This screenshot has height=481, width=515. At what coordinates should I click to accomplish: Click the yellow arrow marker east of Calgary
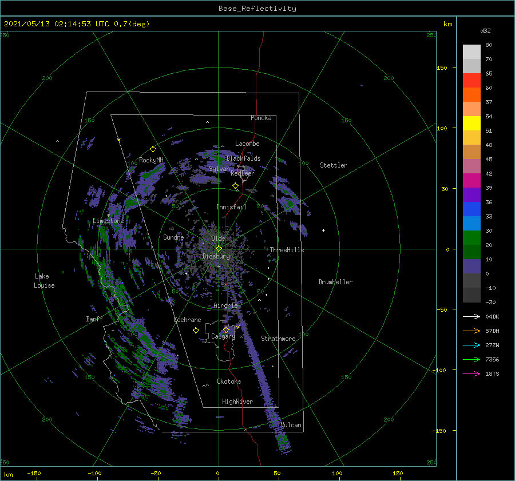tap(238, 327)
